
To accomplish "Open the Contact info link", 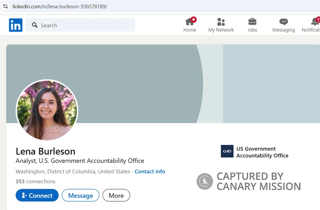I will (150, 172).
